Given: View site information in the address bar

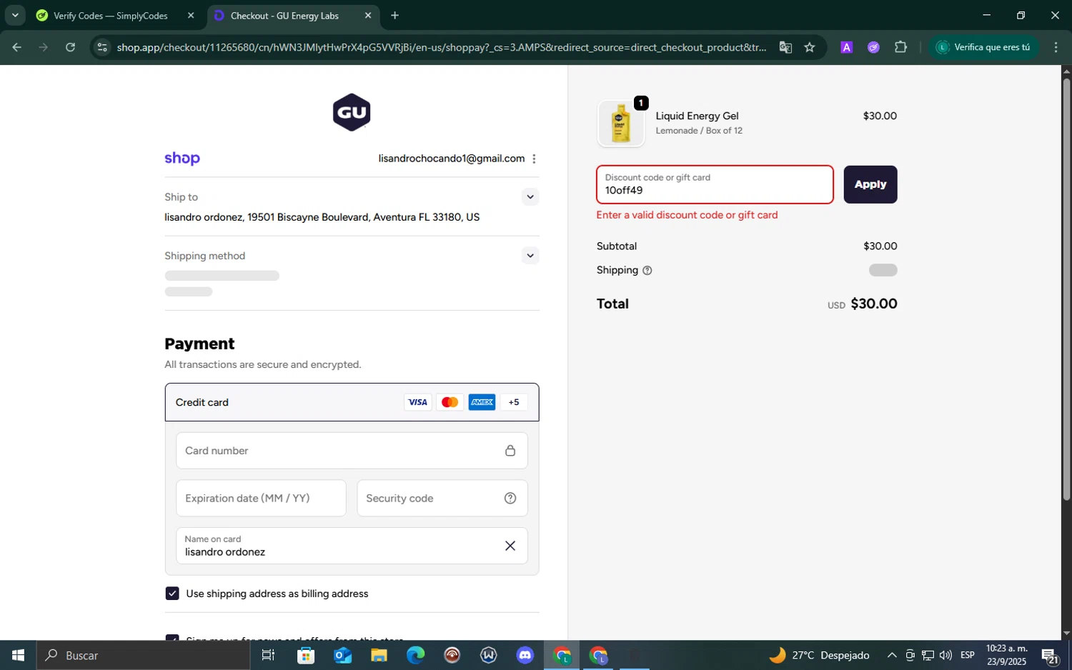Looking at the screenshot, I should 102,47.
